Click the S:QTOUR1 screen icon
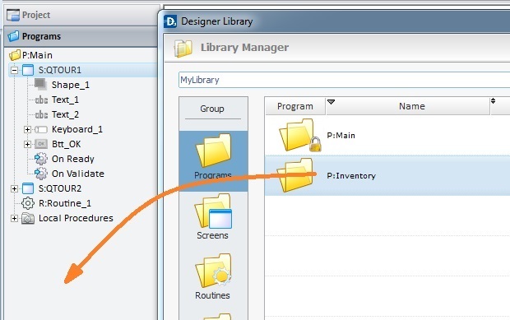 click(28, 70)
